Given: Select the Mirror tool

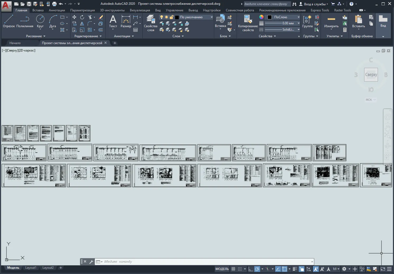Looking at the screenshot, I should point(82,23).
